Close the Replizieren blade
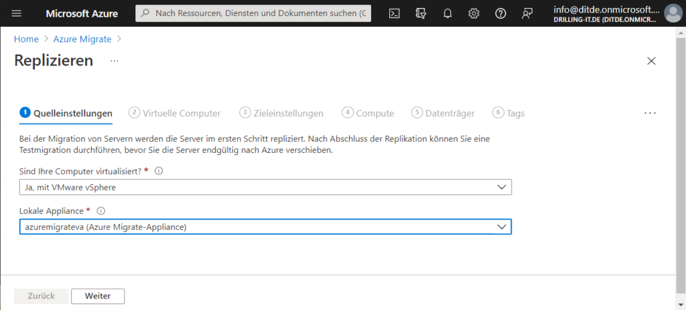This screenshot has height=310, width=686. click(x=651, y=61)
